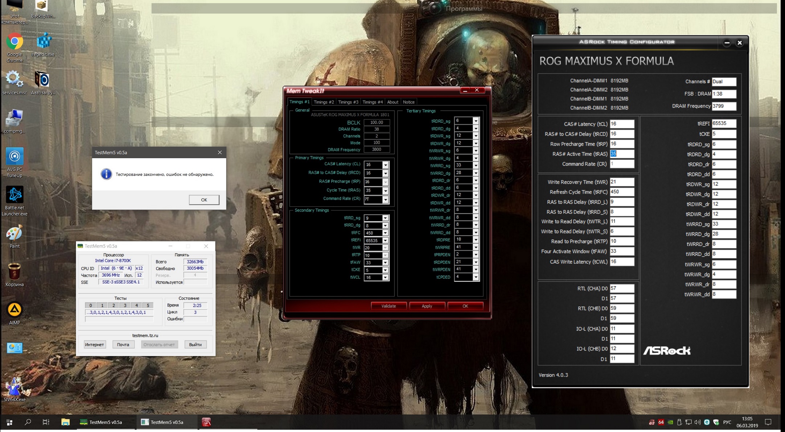Toggle test 5 box in TestMem5

tap(148, 305)
